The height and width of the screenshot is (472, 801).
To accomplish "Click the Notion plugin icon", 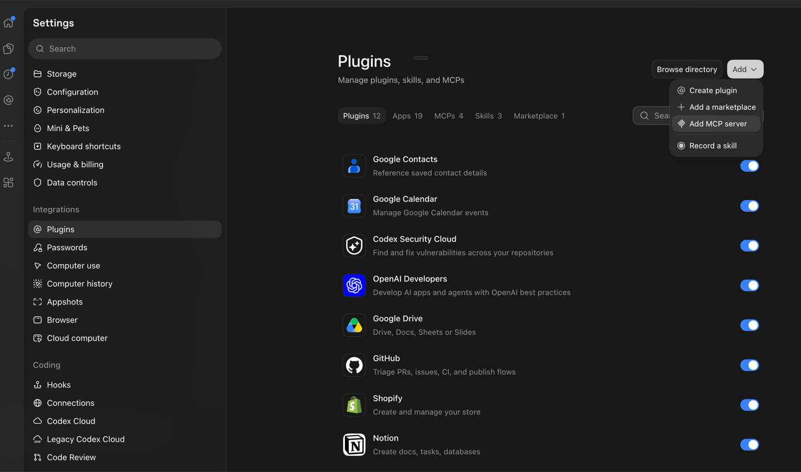I will tap(354, 445).
